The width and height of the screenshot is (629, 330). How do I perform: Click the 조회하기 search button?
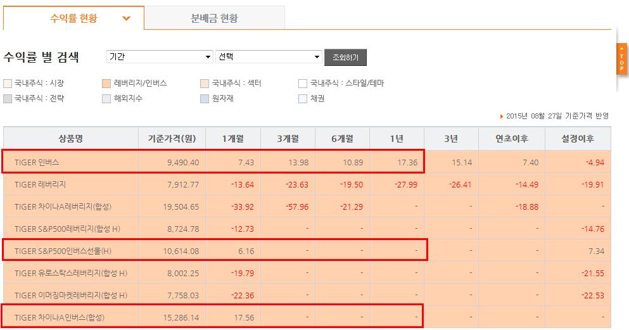coord(345,58)
